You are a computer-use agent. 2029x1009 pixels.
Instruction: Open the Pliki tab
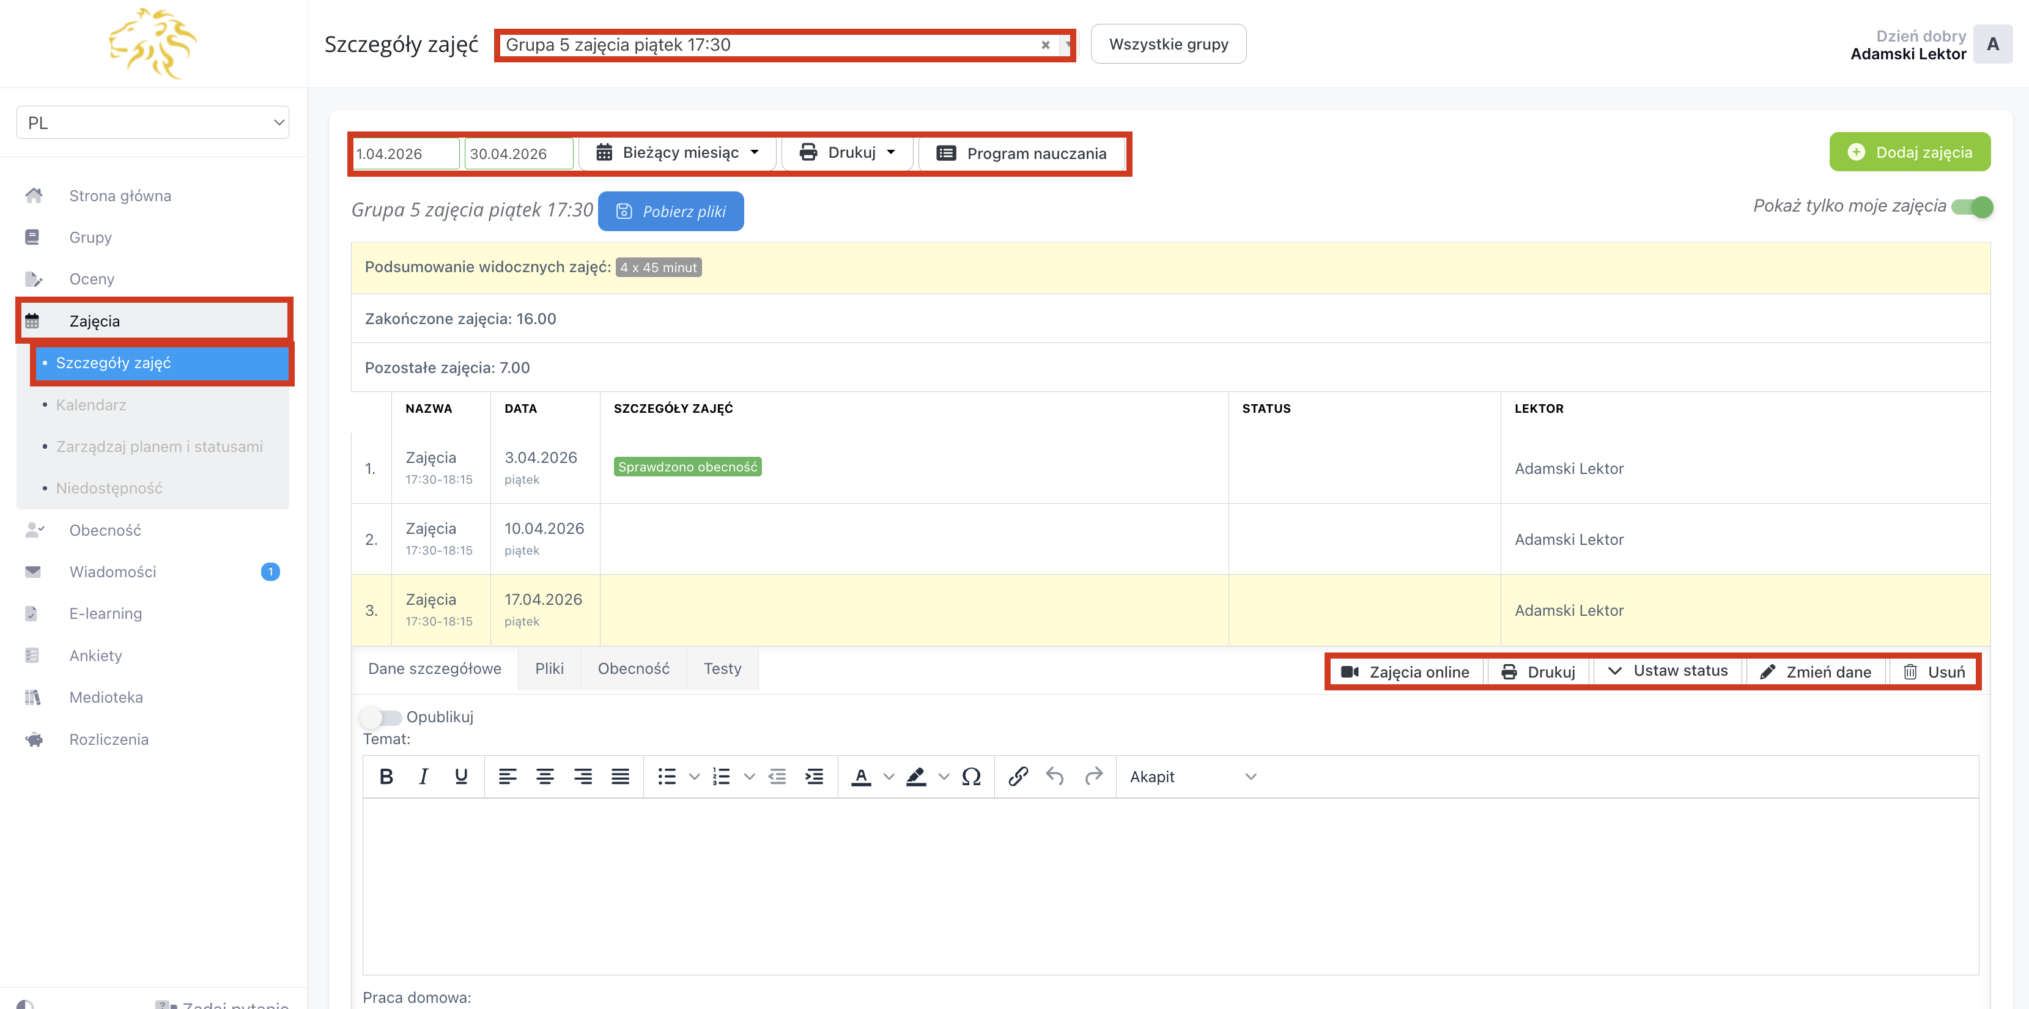tap(549, 669)
